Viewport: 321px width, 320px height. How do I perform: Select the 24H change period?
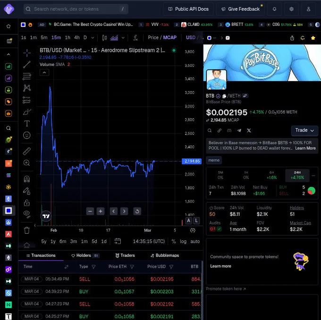297,175
